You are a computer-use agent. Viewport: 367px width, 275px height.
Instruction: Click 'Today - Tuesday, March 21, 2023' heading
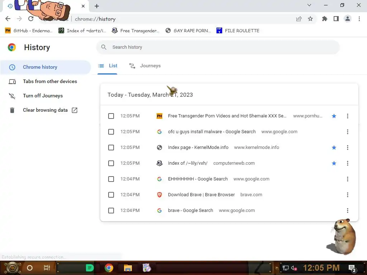click(150, 95)
